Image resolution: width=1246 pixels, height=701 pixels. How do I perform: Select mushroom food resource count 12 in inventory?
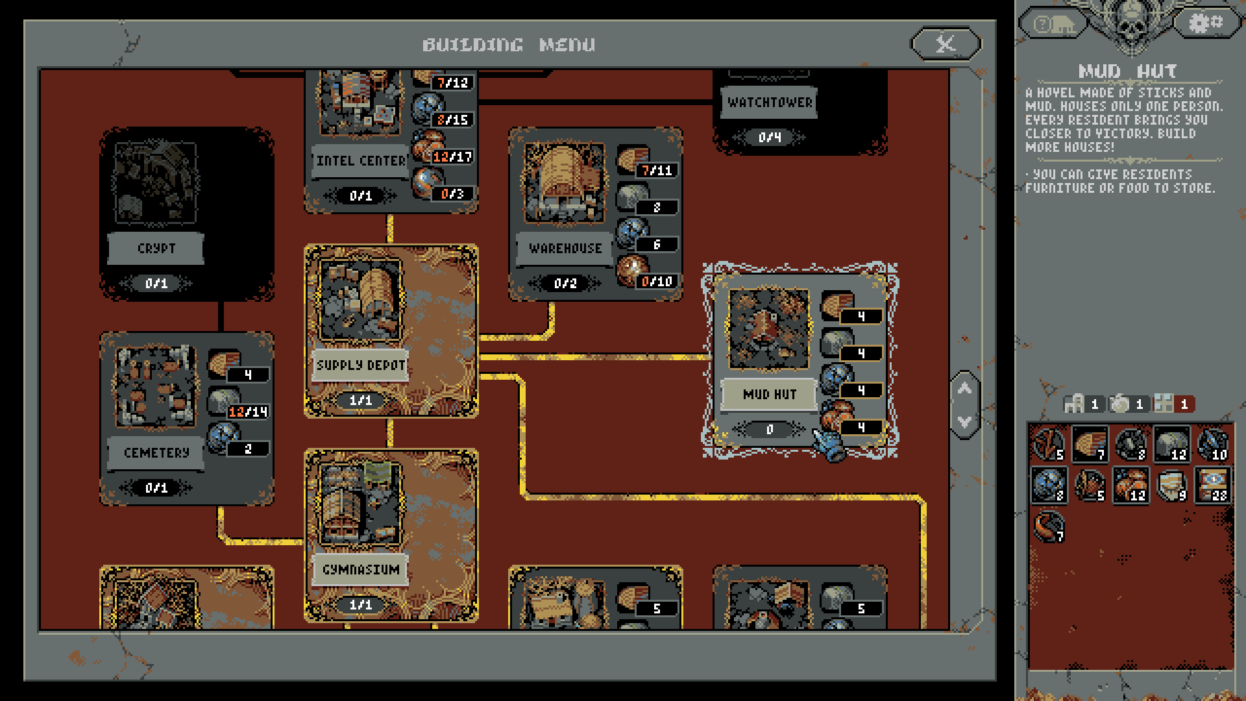[1130, 486]
